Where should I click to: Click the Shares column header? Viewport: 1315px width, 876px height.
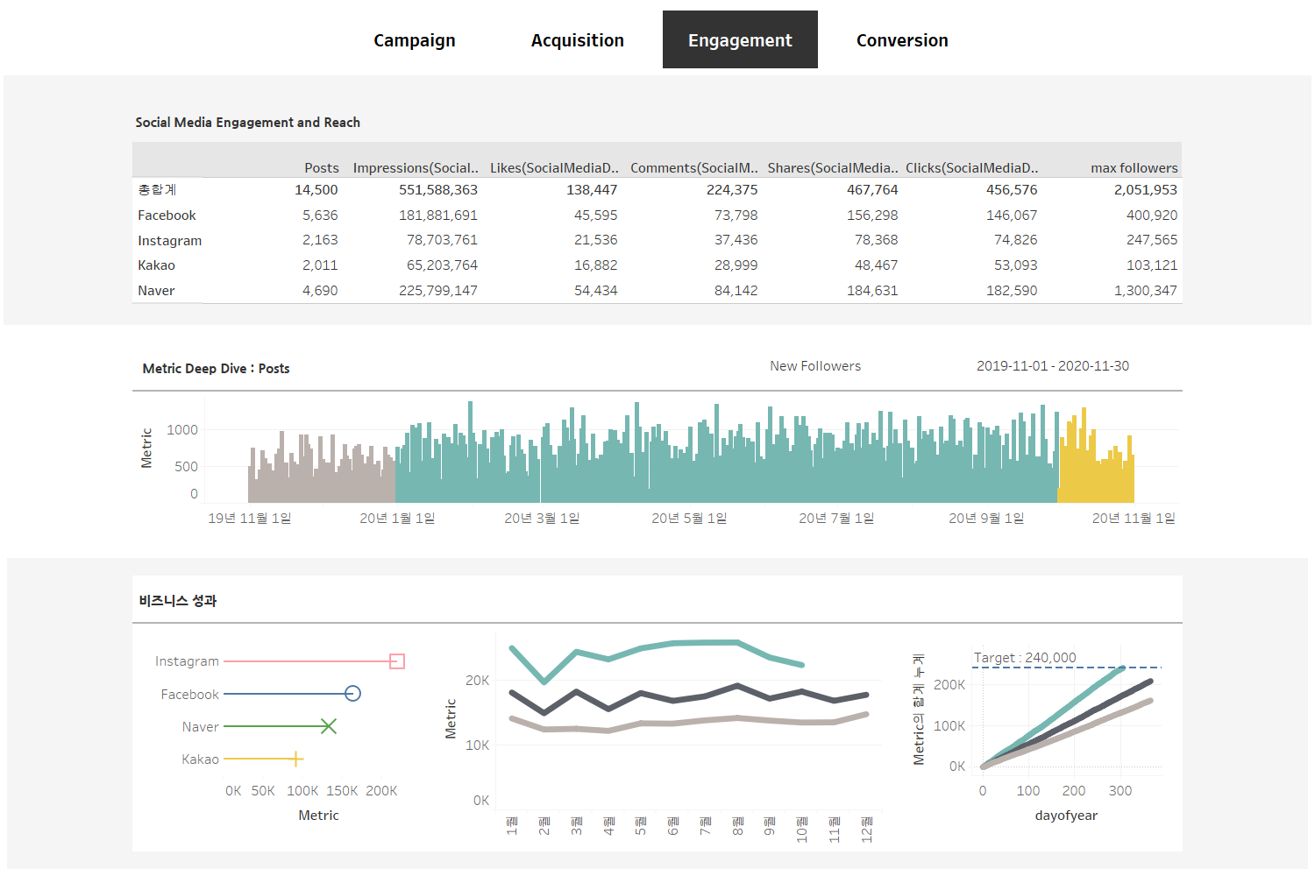833,168
